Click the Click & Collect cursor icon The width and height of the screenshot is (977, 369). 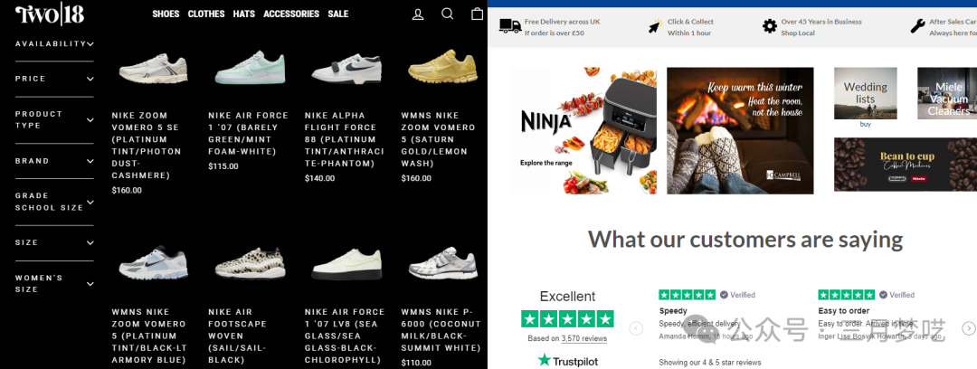pos(655,26)
